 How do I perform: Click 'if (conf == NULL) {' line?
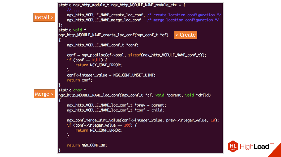tap(87, 60)
